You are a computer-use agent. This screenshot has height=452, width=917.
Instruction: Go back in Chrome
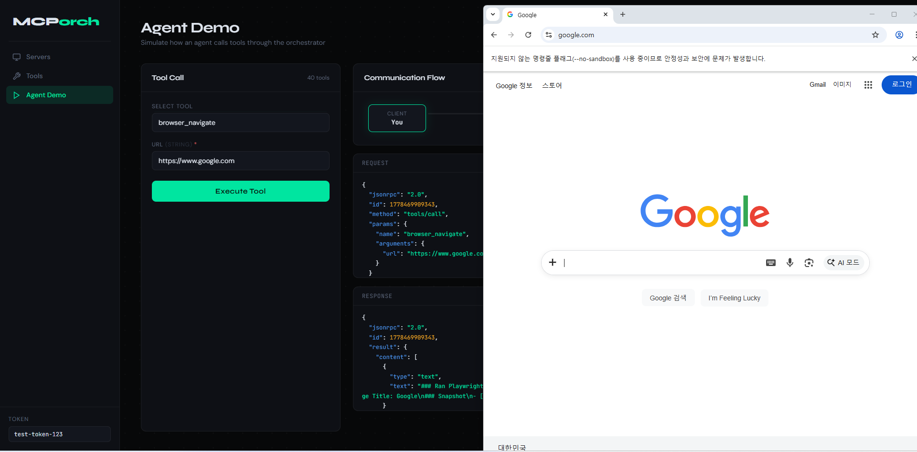click(x=494, y=35)
